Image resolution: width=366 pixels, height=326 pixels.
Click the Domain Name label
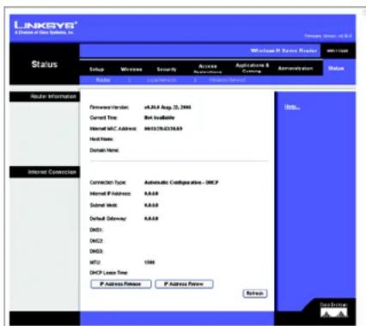pos(104,151)
